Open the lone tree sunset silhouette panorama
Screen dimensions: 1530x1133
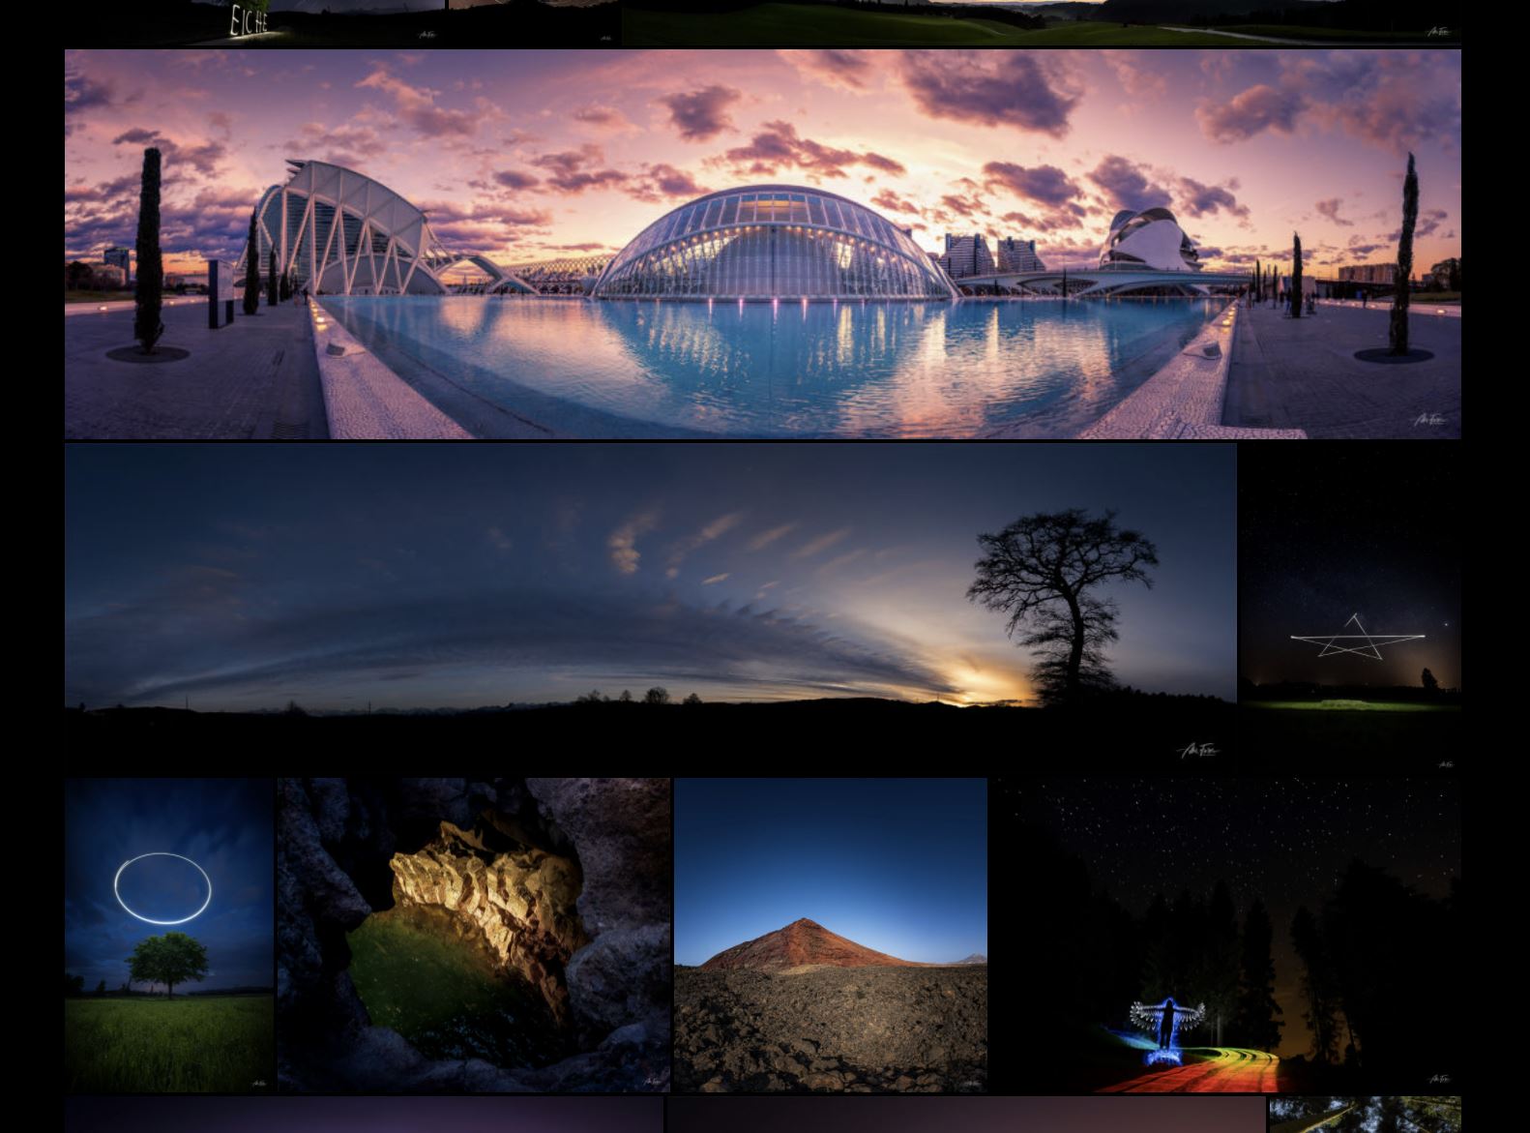pos(650,607)
